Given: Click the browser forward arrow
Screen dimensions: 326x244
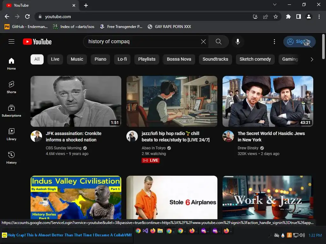Looking at the screenshot, I should point(17,17).
